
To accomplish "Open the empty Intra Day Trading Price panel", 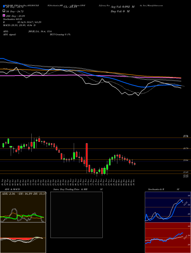I will click(76, 215).
